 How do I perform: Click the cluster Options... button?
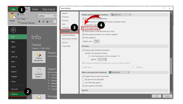pos(140,67)
